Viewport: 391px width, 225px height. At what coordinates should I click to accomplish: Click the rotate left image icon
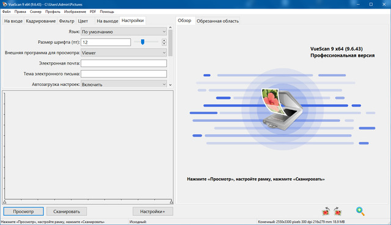click(326, 212)
